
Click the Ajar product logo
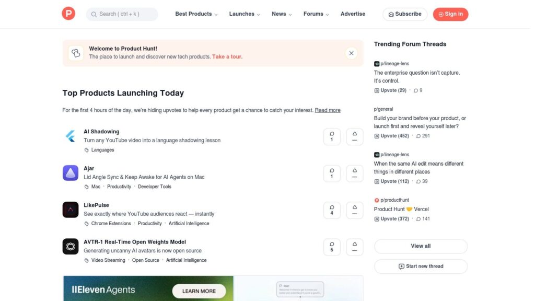(71, 173)
